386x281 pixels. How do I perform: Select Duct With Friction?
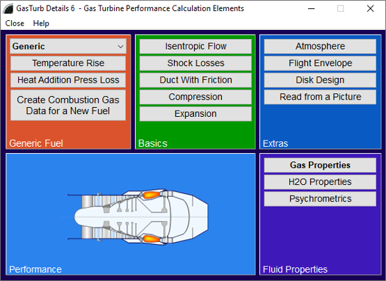[195, 80]
